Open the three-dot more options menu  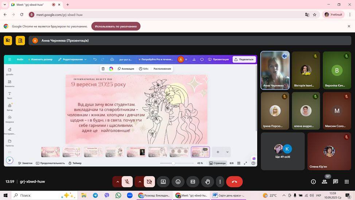[220, 181]
